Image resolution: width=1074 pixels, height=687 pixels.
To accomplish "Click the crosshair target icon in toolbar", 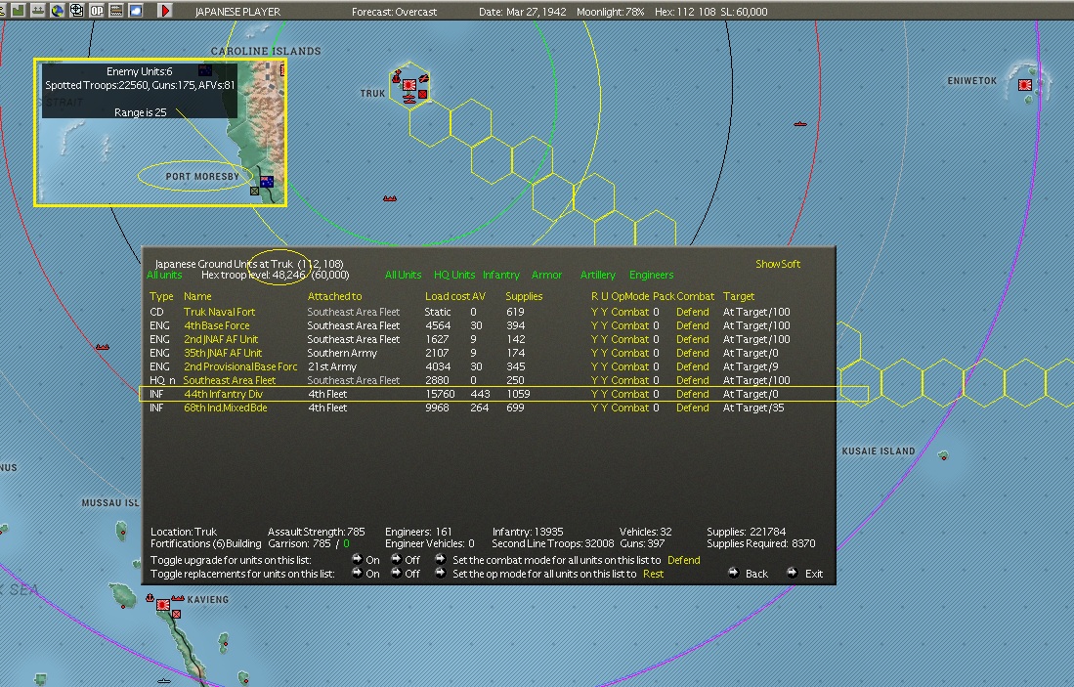I will pos(77,11).
